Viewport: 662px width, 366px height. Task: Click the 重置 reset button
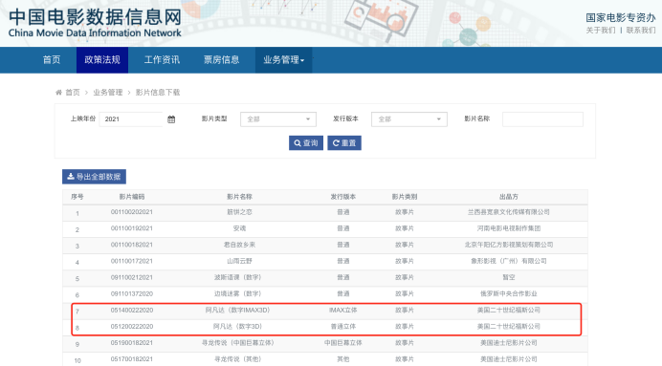(x=344, y=143)
